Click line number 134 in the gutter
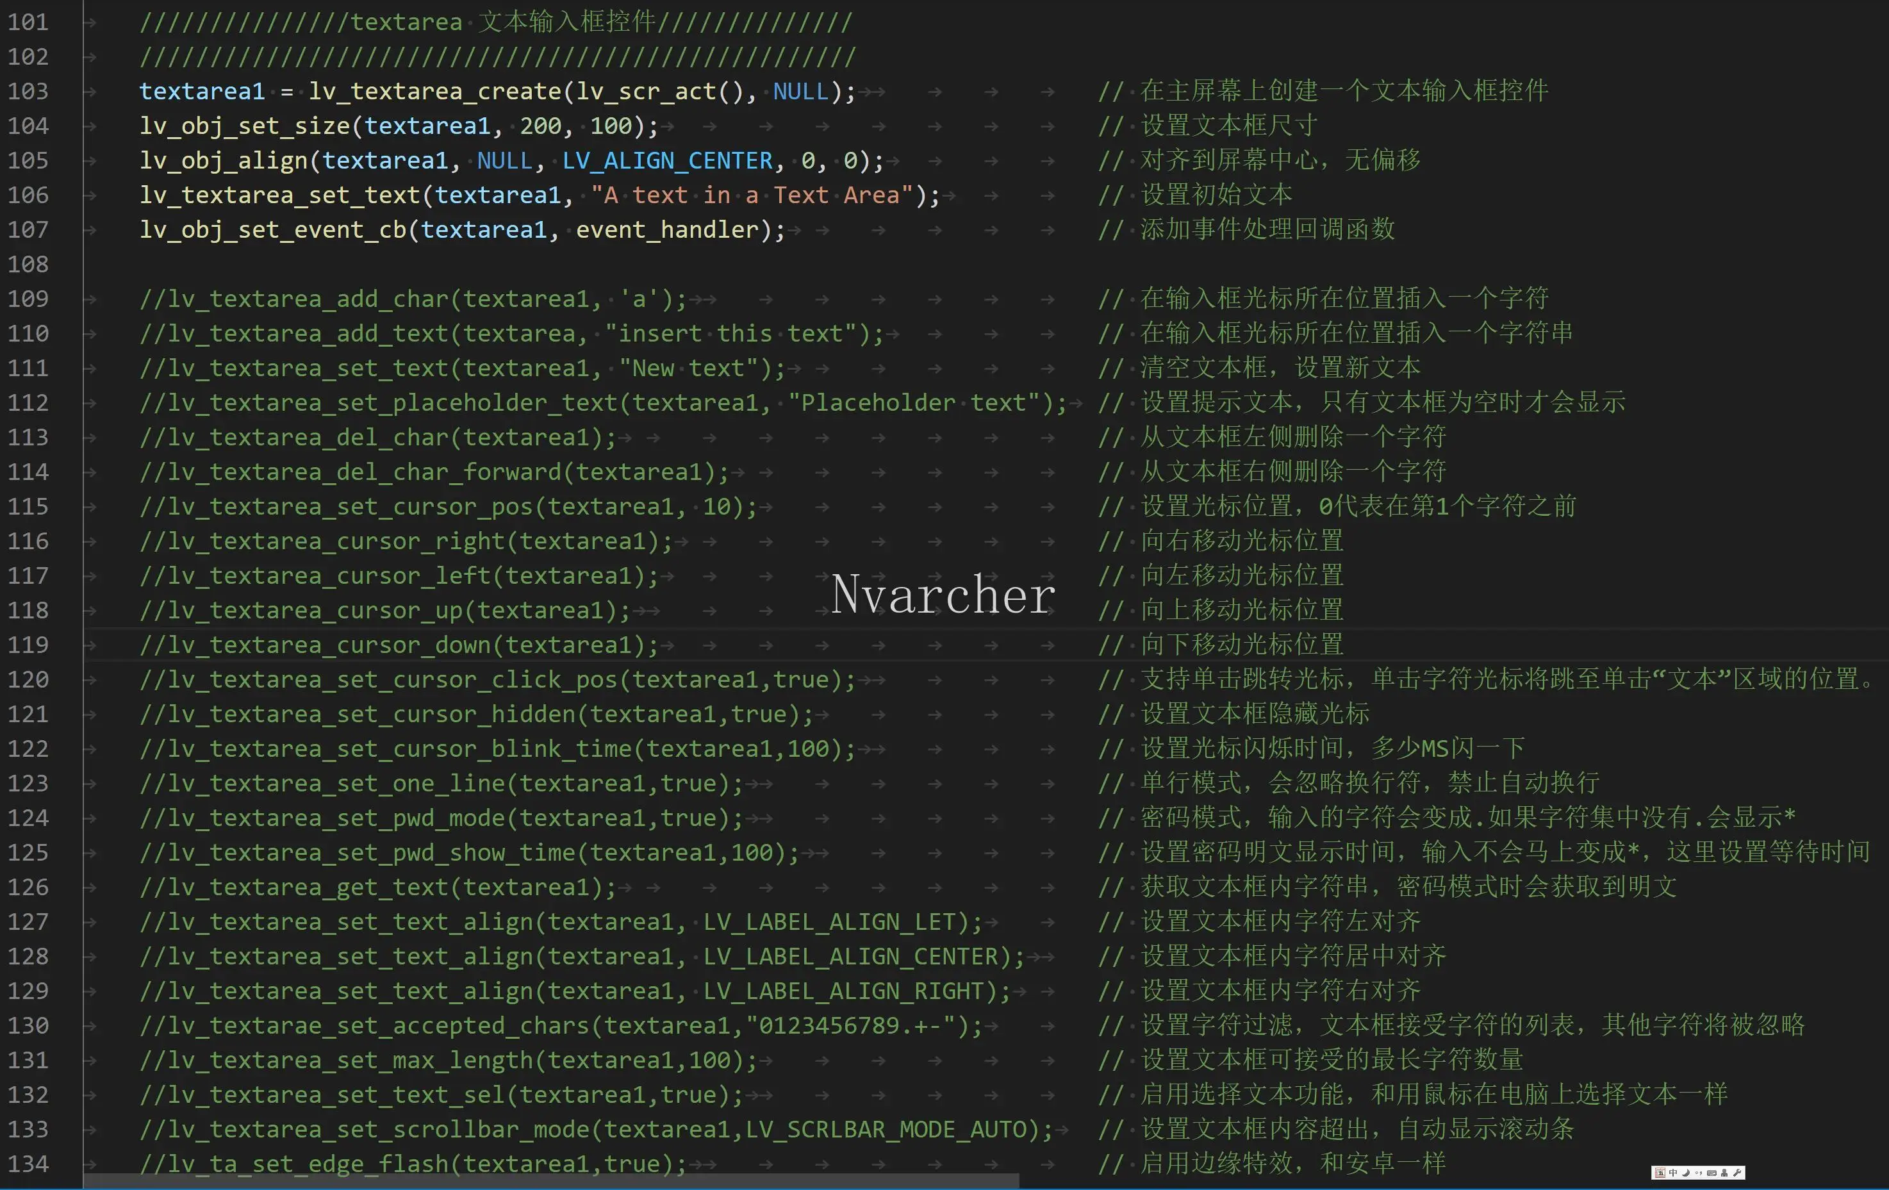The height and width of the screenshot is (1190, 1889). (28, 1164)
